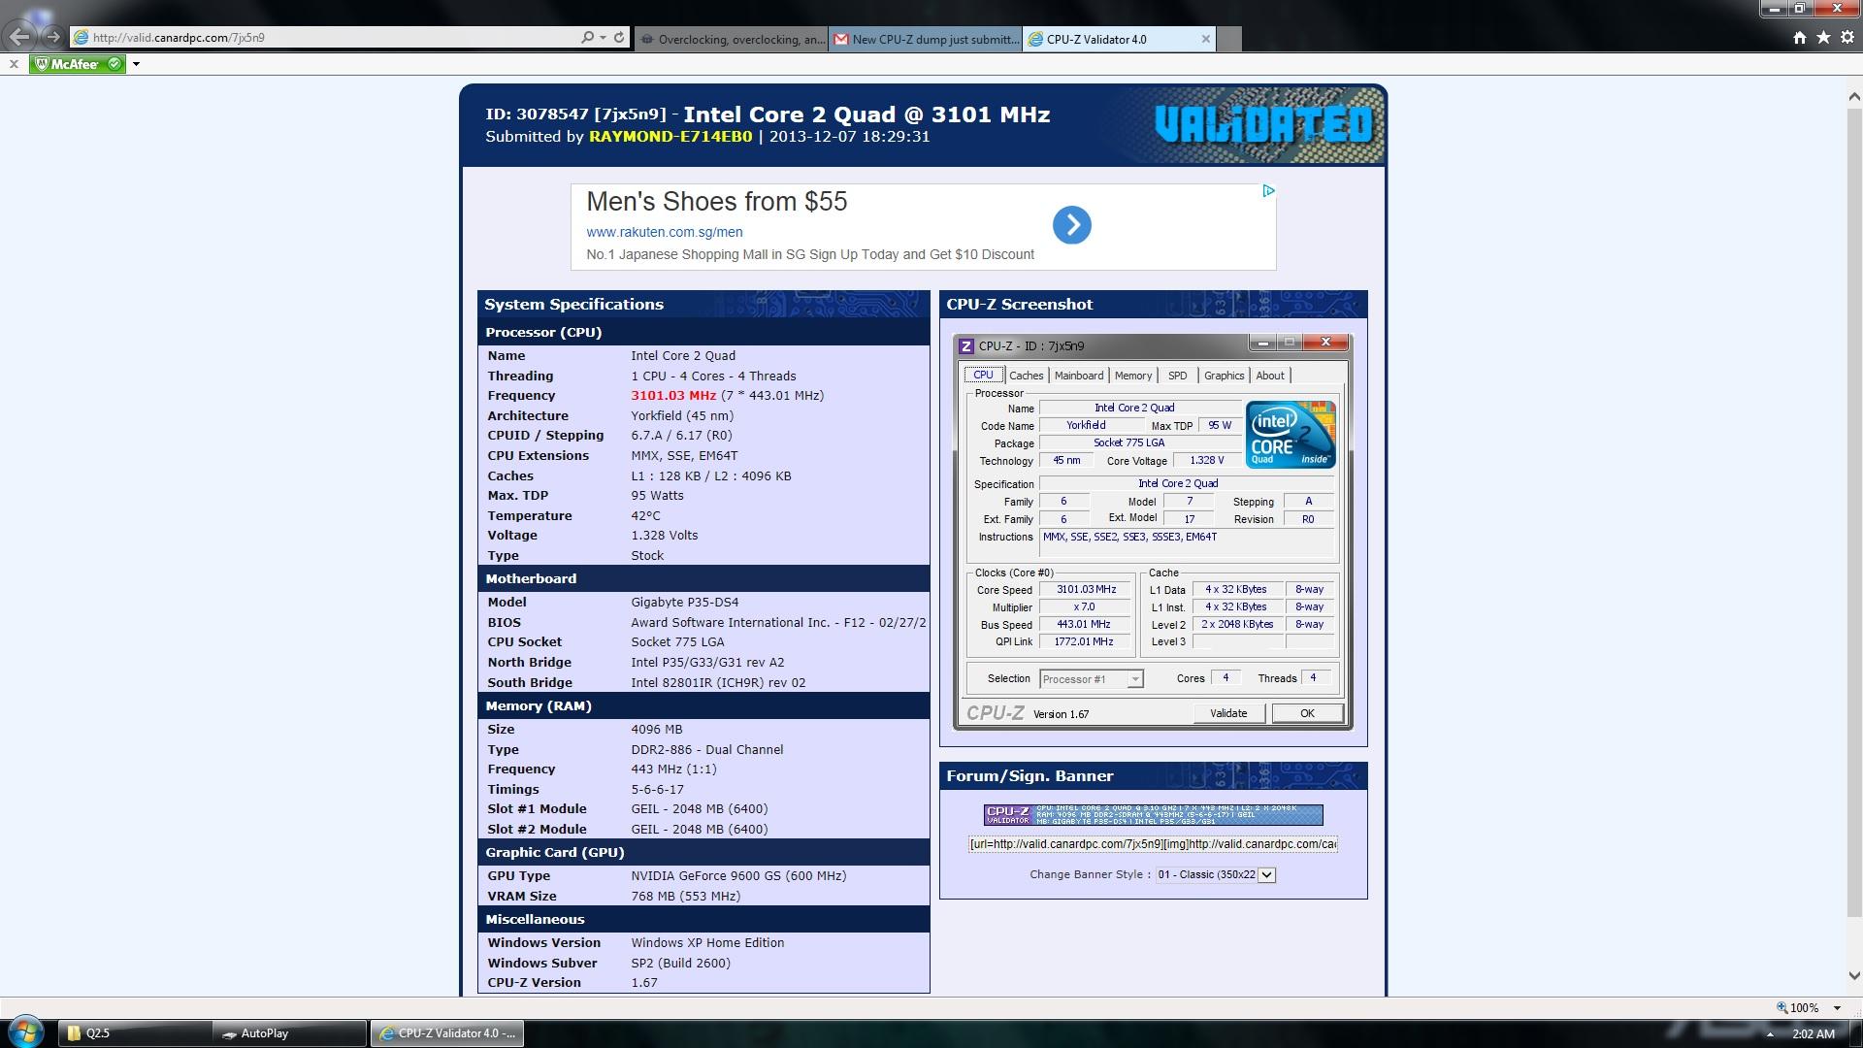
Task: Go forward with the browser Forward arrow
Action: (53, 38)
